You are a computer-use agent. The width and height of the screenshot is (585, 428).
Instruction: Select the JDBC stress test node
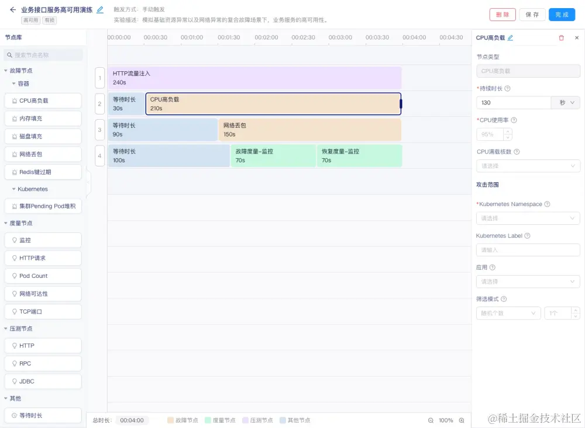(43, 381)
